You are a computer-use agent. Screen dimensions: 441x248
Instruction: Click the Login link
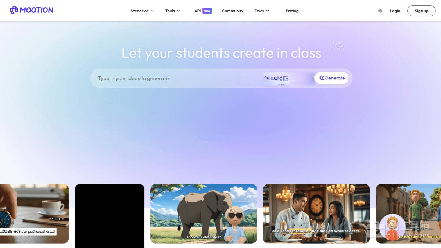[x=395, y=11]
